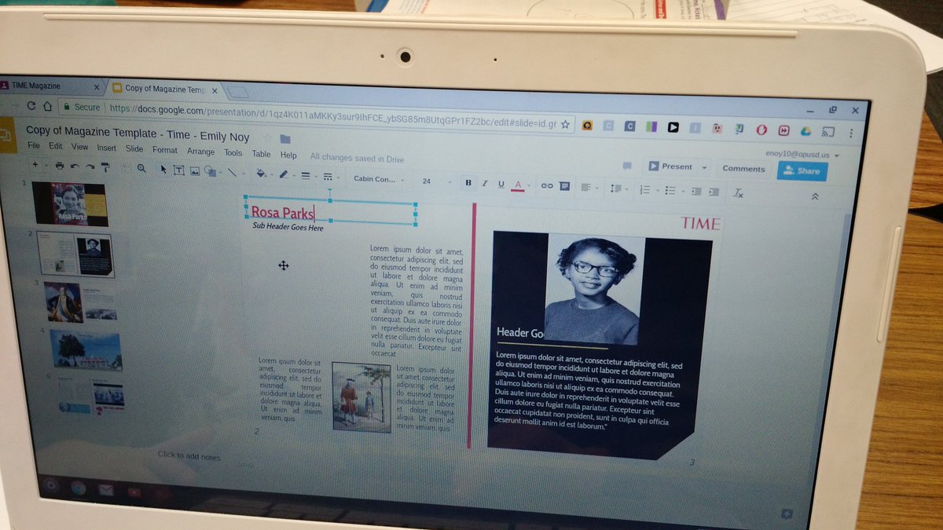The width and height of the screenshot is (943, 530).
Task: Click the Insert link icon
Action: [547, 185]
